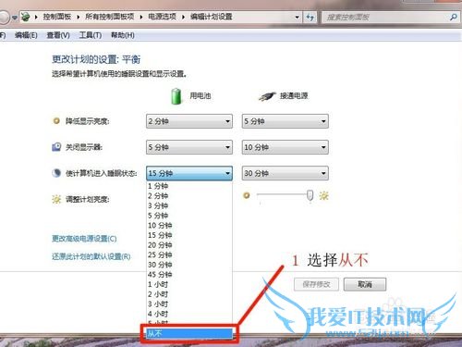The height and width of the screenshot is (347, 462).
Task: Open plugged-in turn off display dropdown 10 分钟
Action: (286, 147)
